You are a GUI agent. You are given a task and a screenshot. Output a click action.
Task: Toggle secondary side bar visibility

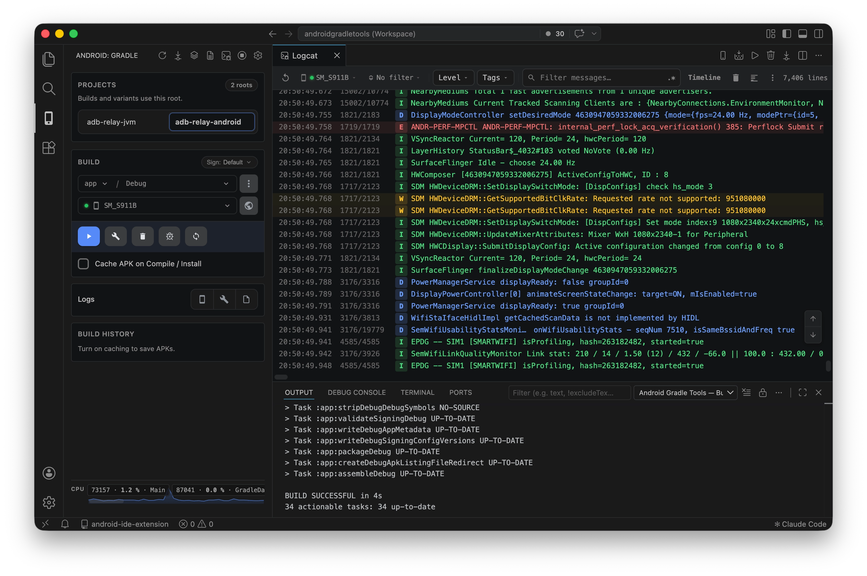[x=819, y=34]
